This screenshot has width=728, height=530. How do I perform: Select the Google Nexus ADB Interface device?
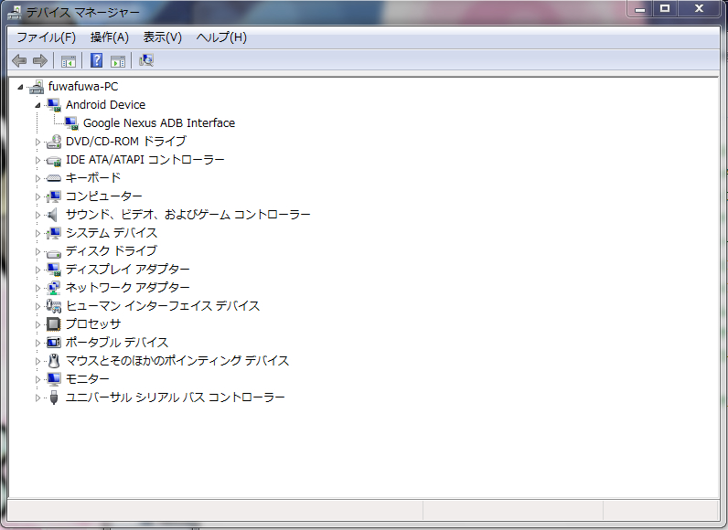click(x=158, y=123)
